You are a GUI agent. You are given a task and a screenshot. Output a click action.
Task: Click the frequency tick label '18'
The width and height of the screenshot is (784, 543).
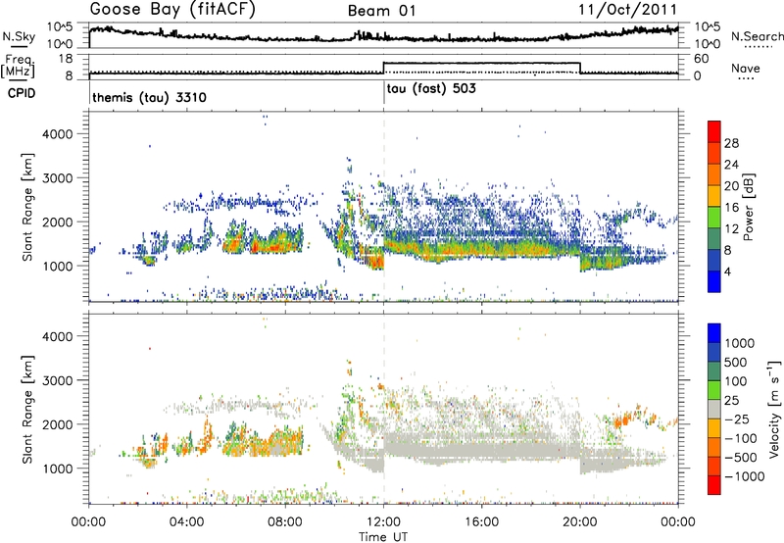(x=66, y=59)
